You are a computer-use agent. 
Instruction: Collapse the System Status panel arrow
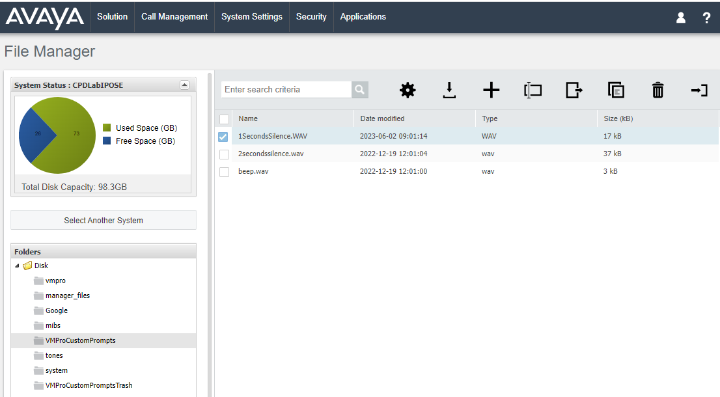pyautogui.click(x=184, y=85)
